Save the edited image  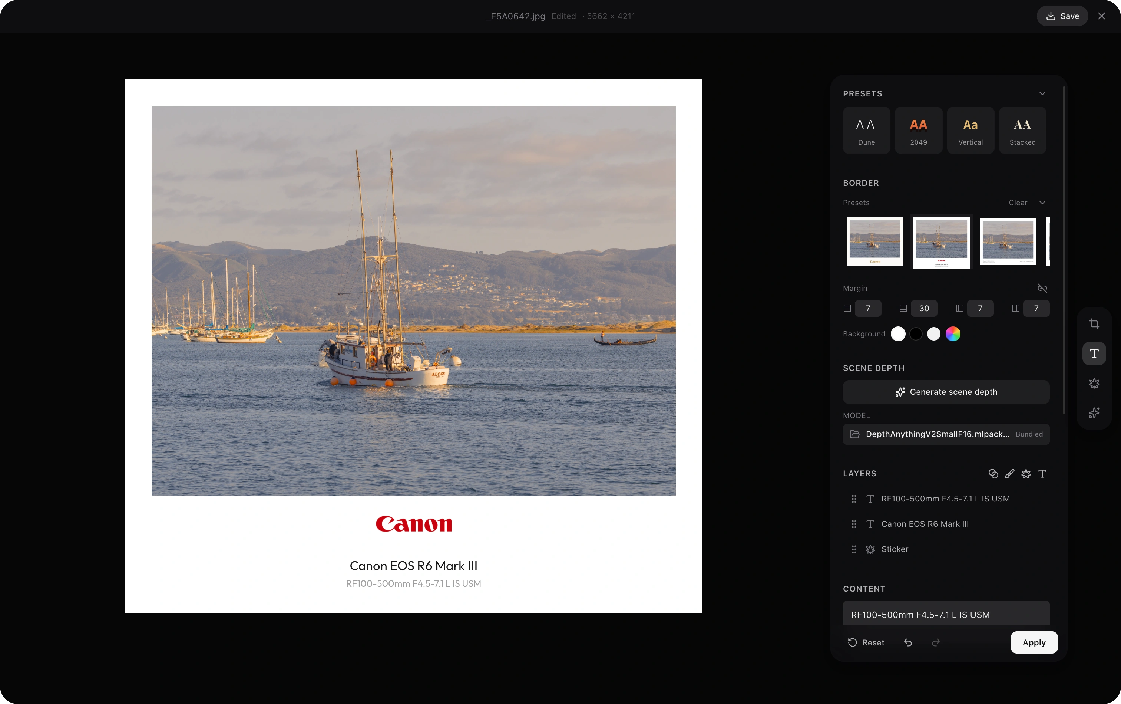tap(1062, 16)
